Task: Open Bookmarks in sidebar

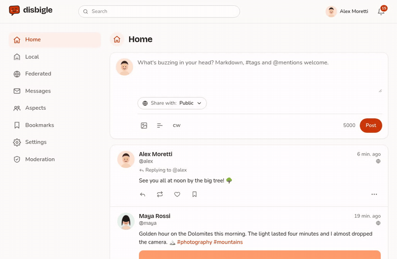Action: [55, 125]
